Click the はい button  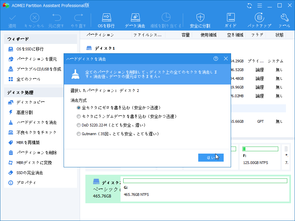pos(211,158)
